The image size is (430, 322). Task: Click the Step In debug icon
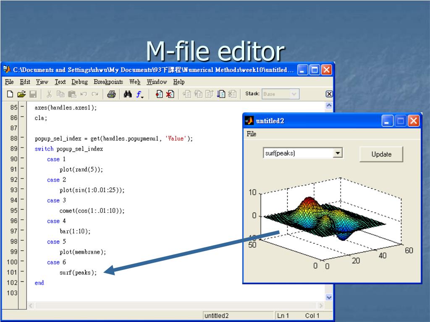(x=198, y=94)
